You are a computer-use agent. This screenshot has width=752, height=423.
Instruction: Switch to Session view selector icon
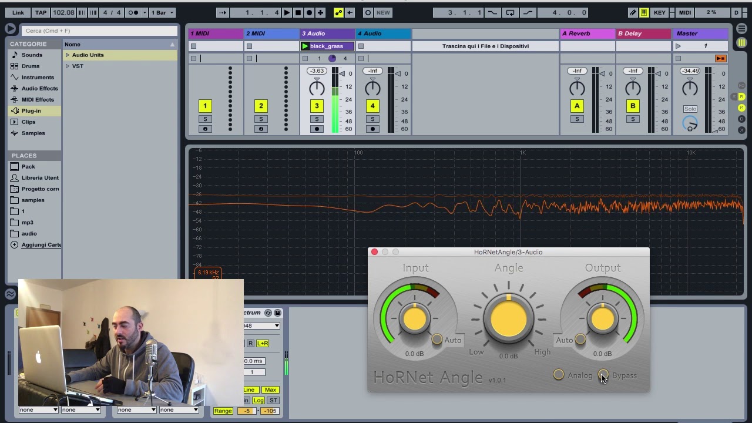pyautogui.click(x=742, y=43)
